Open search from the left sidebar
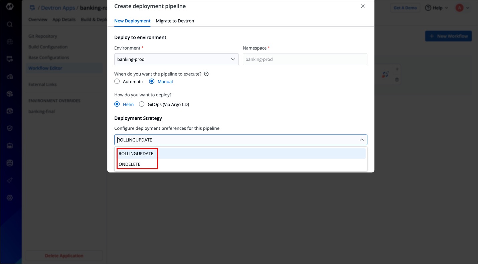 [10, 24]
